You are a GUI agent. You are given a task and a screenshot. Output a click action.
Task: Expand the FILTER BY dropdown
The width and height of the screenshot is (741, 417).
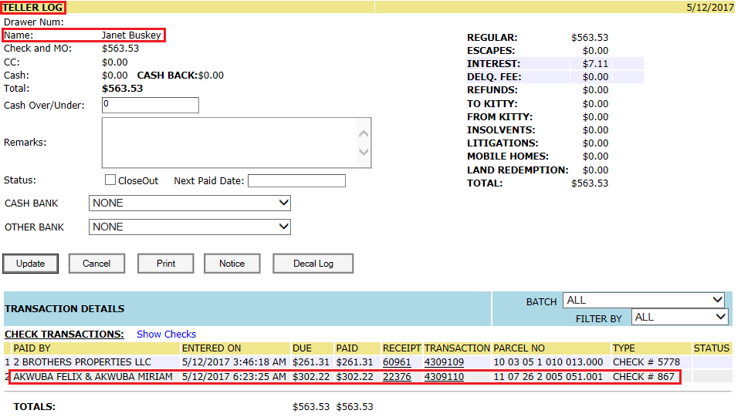(x=679, y=317)
